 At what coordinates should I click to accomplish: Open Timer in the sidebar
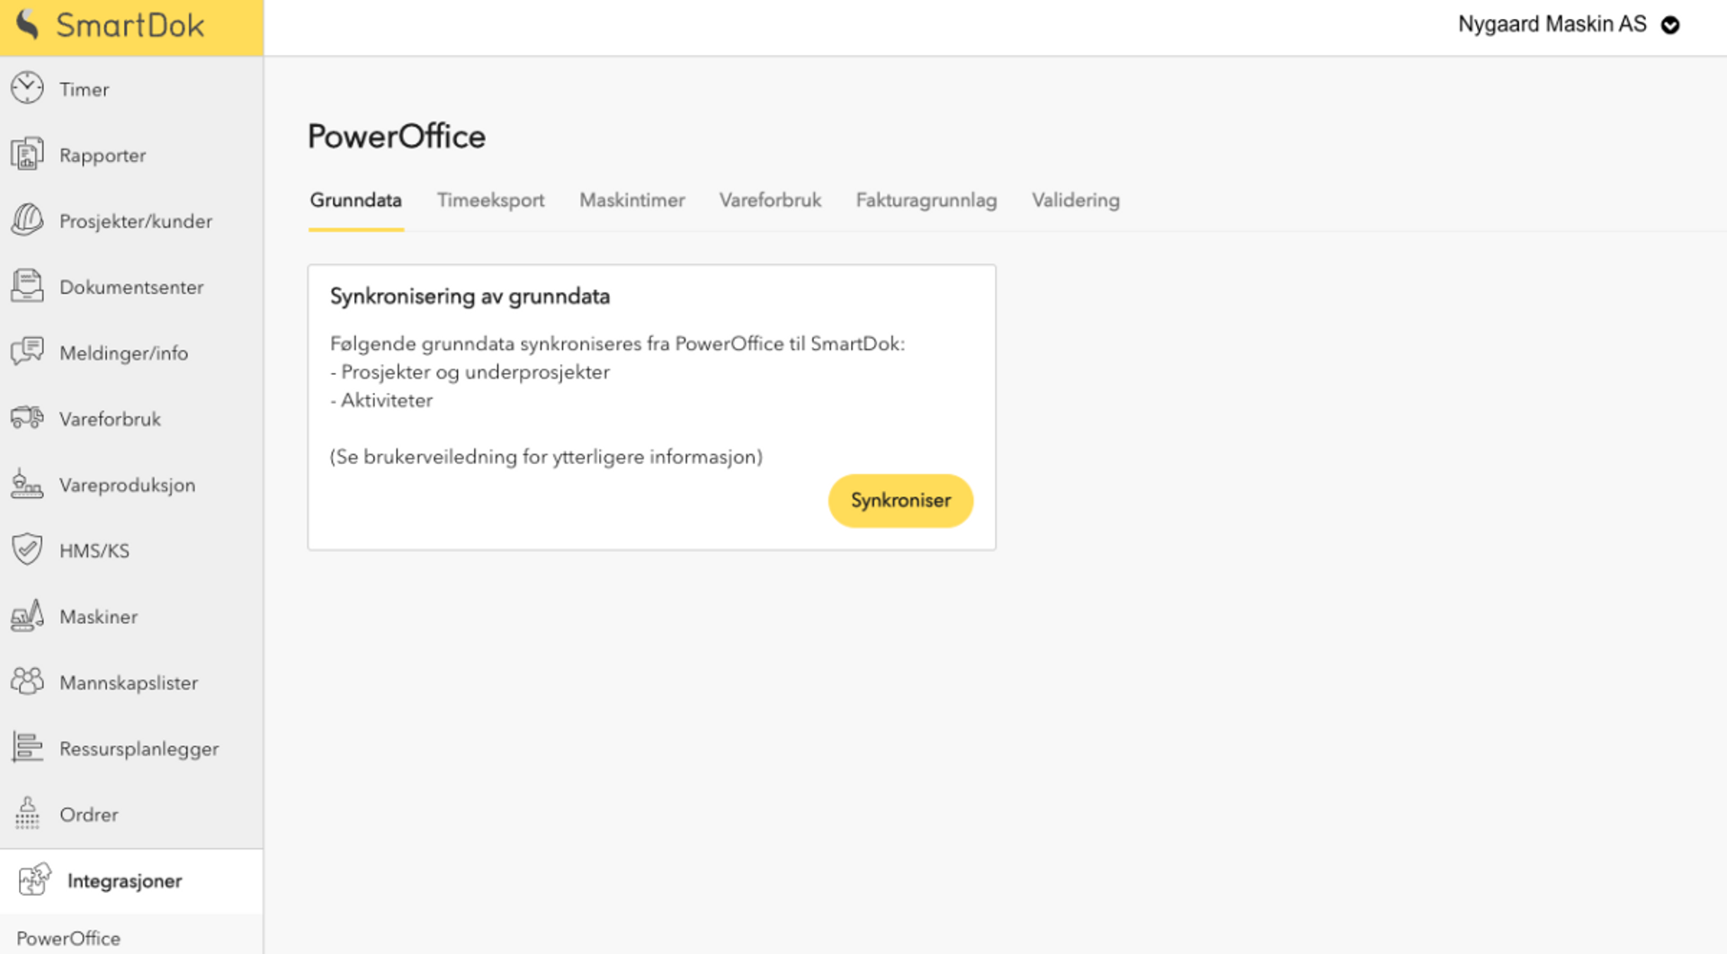coord(131,89)
